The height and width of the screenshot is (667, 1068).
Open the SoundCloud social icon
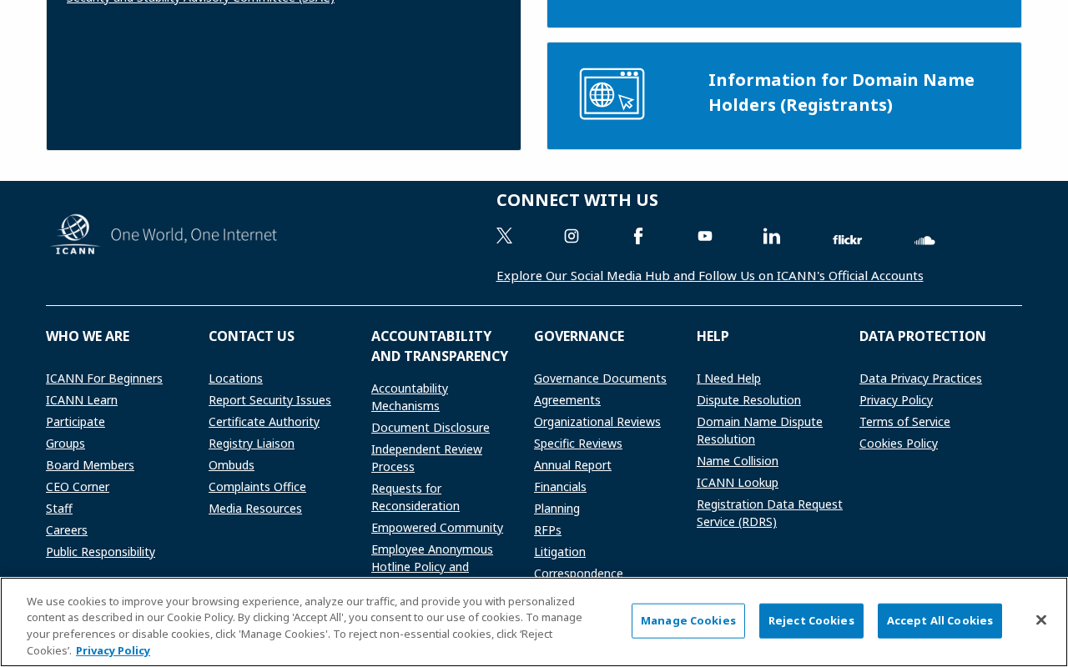click(924, 240)
